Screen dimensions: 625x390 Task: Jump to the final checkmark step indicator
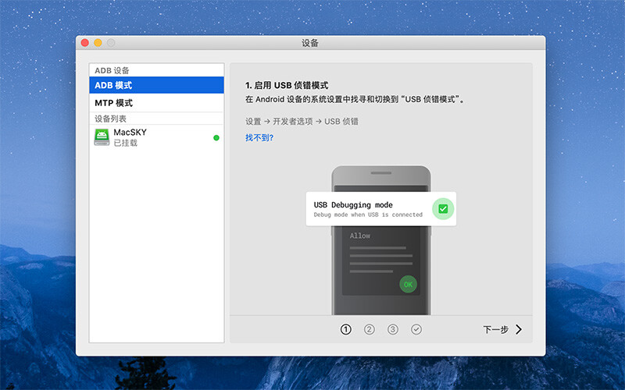(x=416, y=329)
